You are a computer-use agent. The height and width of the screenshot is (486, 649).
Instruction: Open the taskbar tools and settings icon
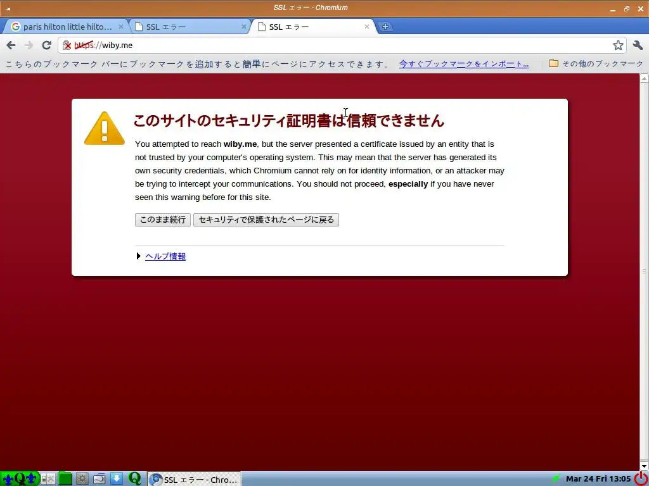tap(48, 479)
